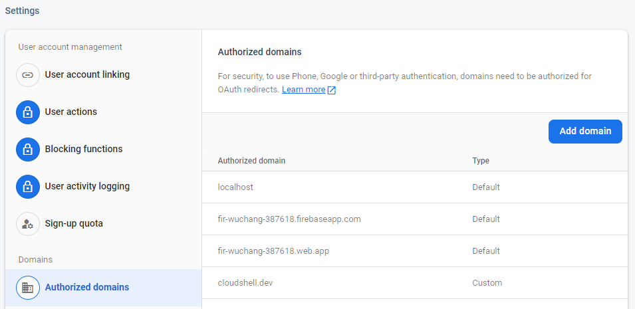Select Authorized domains in sidebar

[x=87, y=288]
